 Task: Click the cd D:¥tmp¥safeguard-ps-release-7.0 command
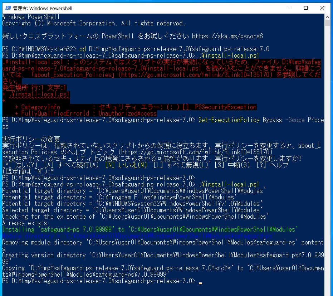(174, 49)
